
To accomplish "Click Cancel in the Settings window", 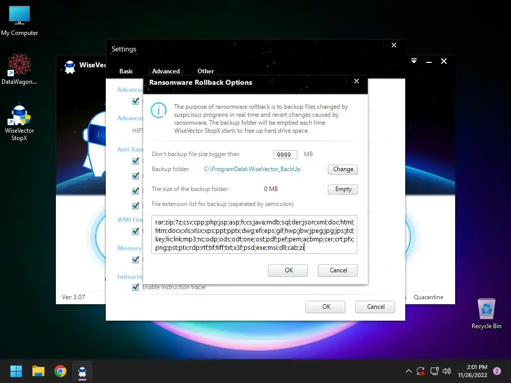I will (x=375, y=307).
